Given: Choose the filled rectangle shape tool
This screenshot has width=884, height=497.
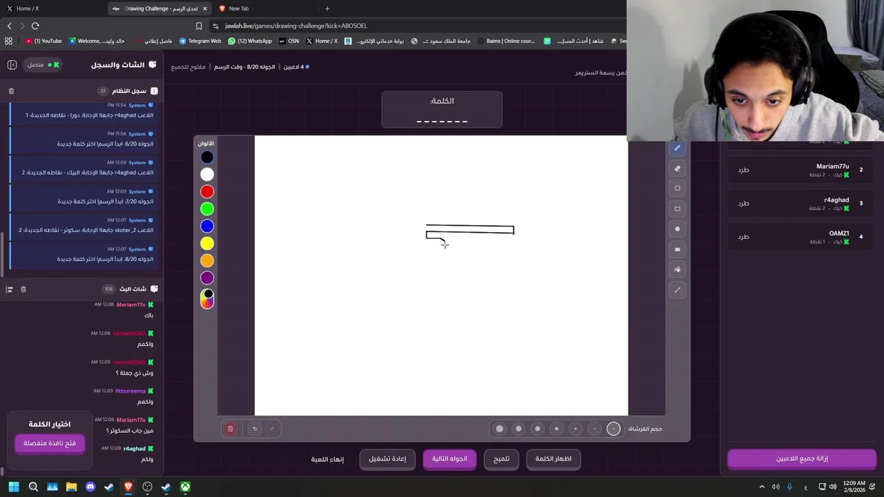Looking at the screenshot, I should pos(677,249).
